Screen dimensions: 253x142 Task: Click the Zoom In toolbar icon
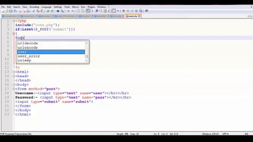click(x=68, y=11)
